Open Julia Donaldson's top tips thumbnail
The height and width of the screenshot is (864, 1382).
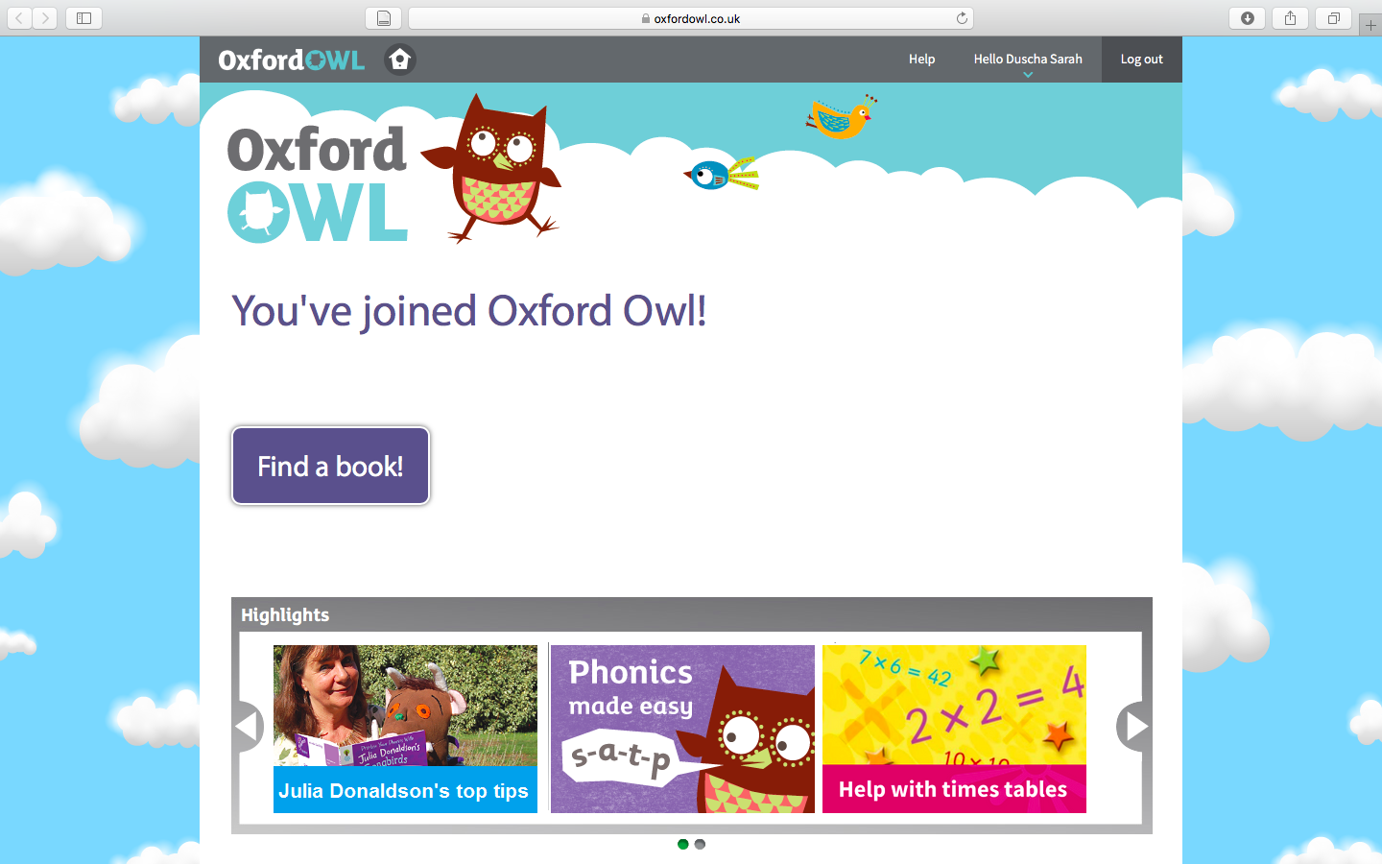pos(405,729)
